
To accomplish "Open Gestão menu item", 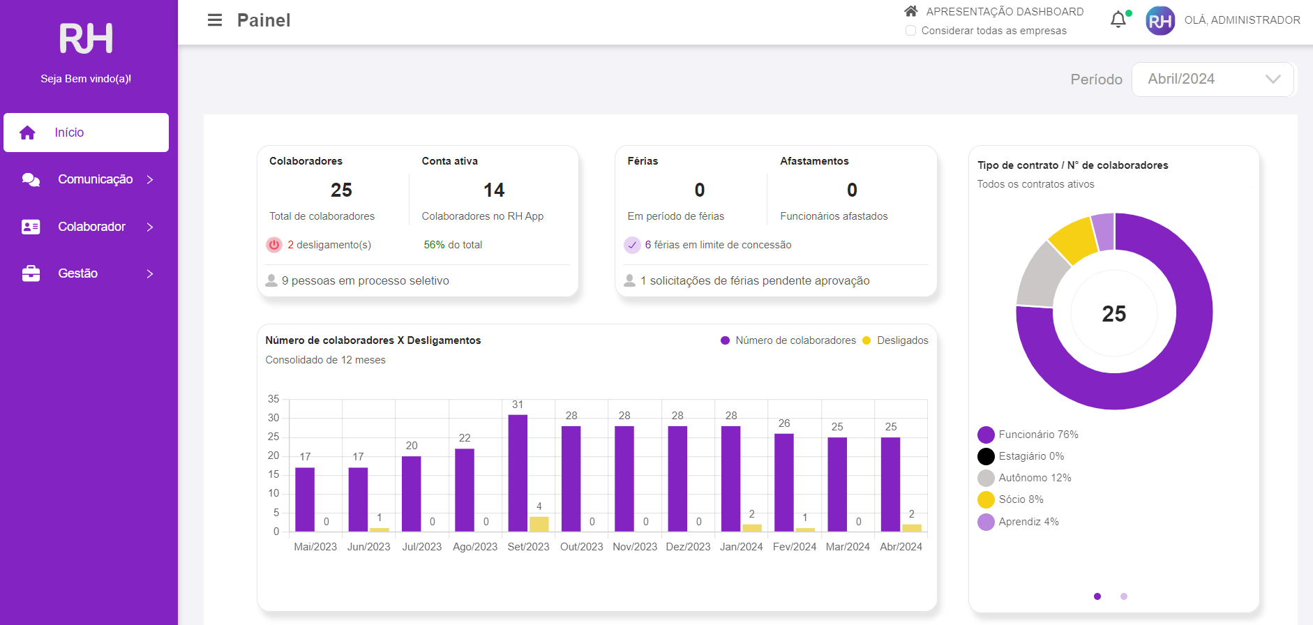I will point(86,273).
